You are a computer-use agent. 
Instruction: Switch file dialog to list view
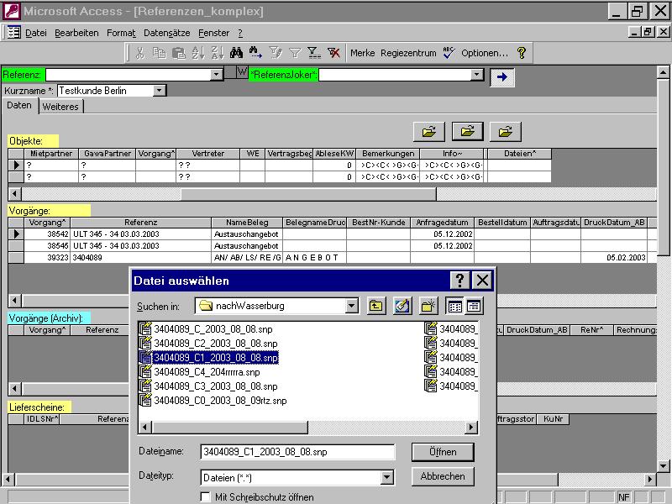[x=455, y=306]
